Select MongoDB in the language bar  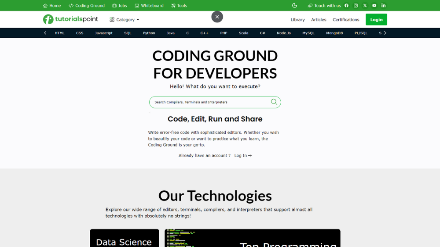(x=334, y=33)
